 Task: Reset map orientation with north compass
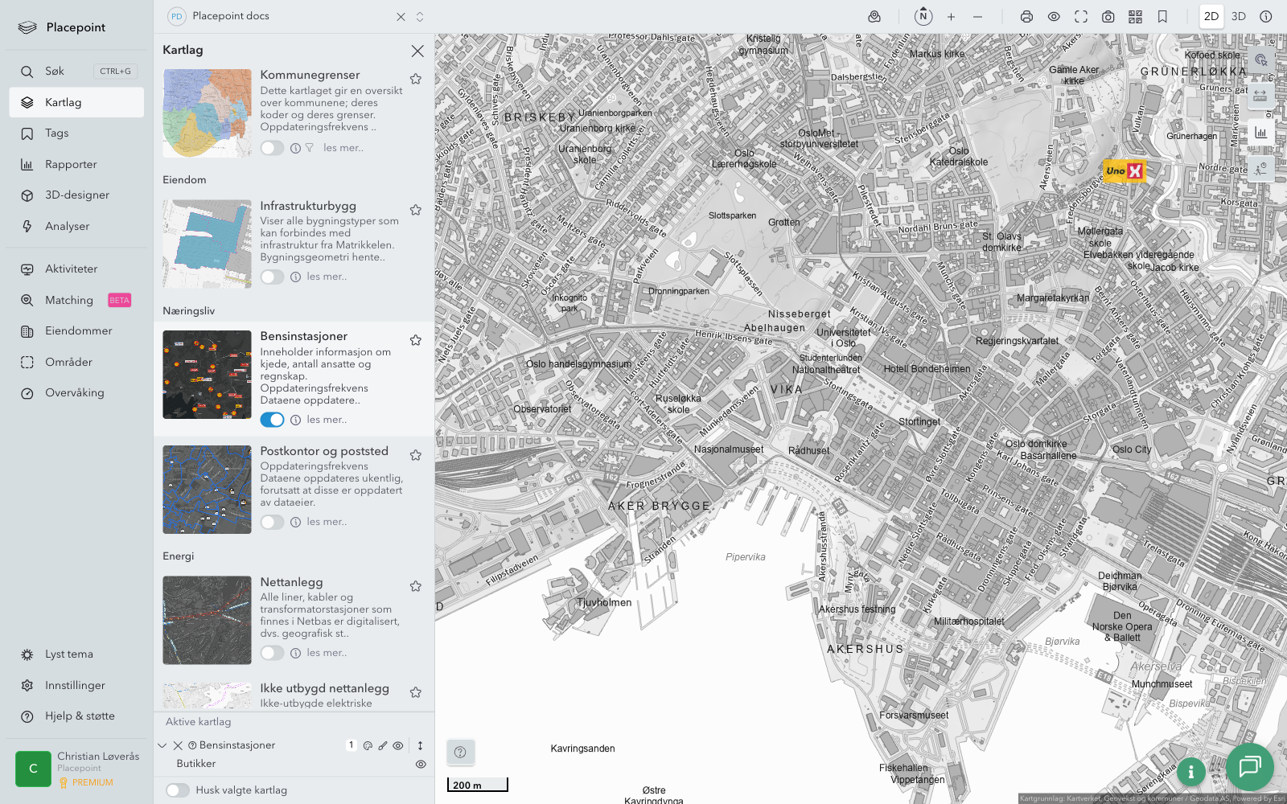click(923, 16)
